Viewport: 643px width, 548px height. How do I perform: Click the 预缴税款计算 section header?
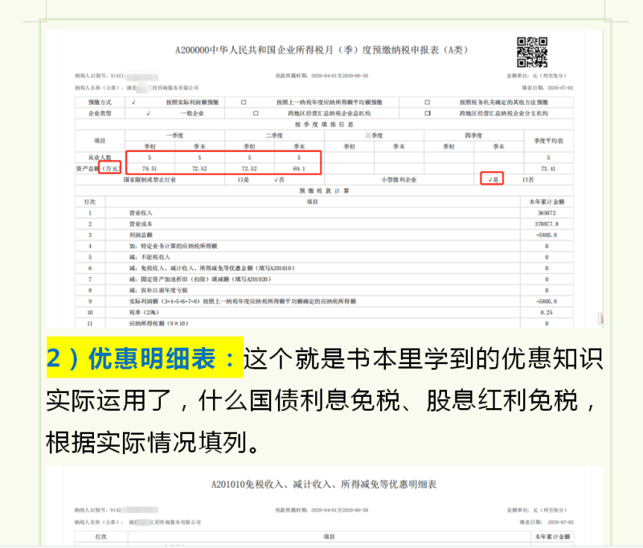pyautogui.click(x=323, y=190)
